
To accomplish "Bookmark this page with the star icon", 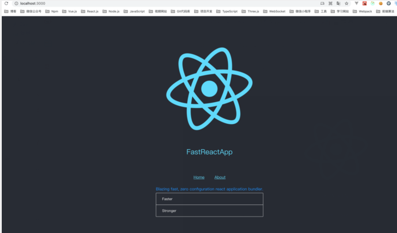I will click(x=346, y=4).
